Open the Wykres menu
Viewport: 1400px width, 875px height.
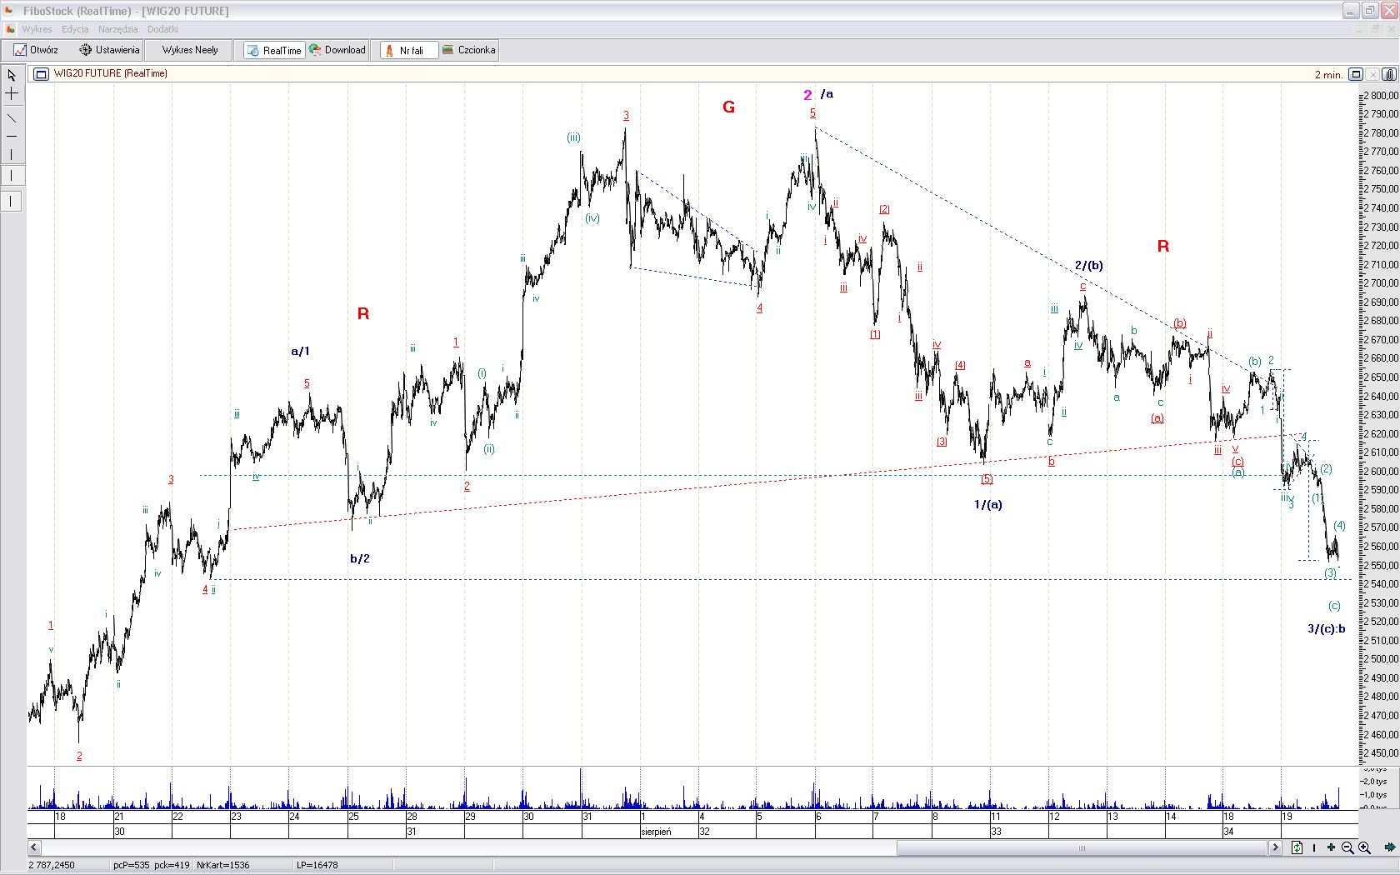coord(37,29)
